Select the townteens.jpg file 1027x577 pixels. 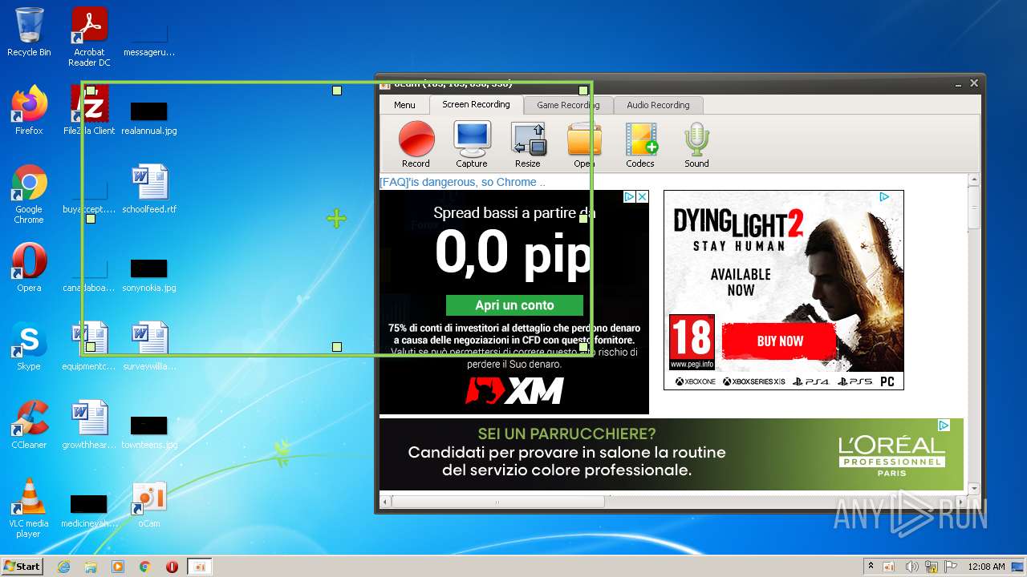[149, 431]
